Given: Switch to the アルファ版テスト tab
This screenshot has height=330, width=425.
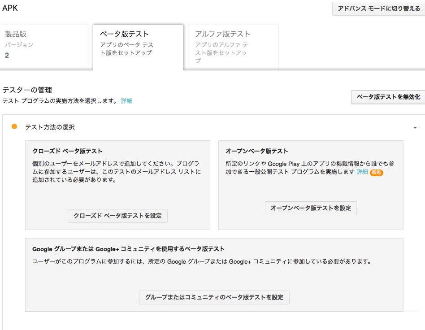Looking at the screenshot, I should coord(233,47).
